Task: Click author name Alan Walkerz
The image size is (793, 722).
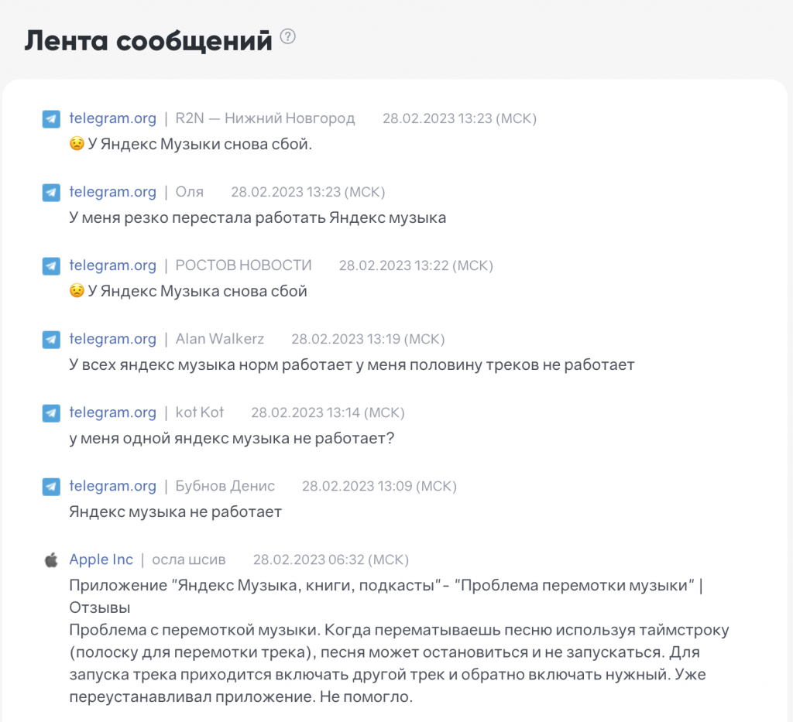Action: (219, 339)
